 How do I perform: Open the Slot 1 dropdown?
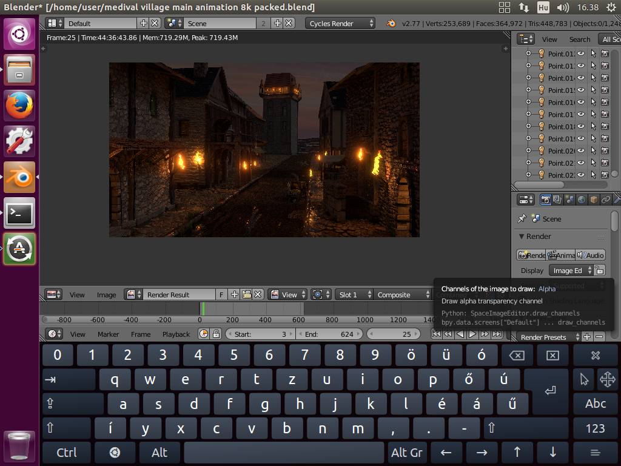point(354,294)
